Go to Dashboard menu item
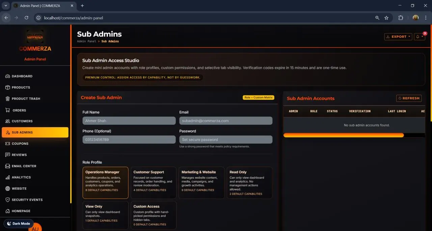Screen dimensions: 432x231 [x=35, y=76]
